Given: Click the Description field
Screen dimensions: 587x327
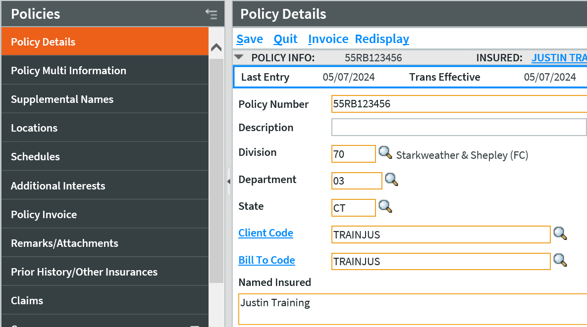Looking at the screenshot, I should tap(459, 128).
